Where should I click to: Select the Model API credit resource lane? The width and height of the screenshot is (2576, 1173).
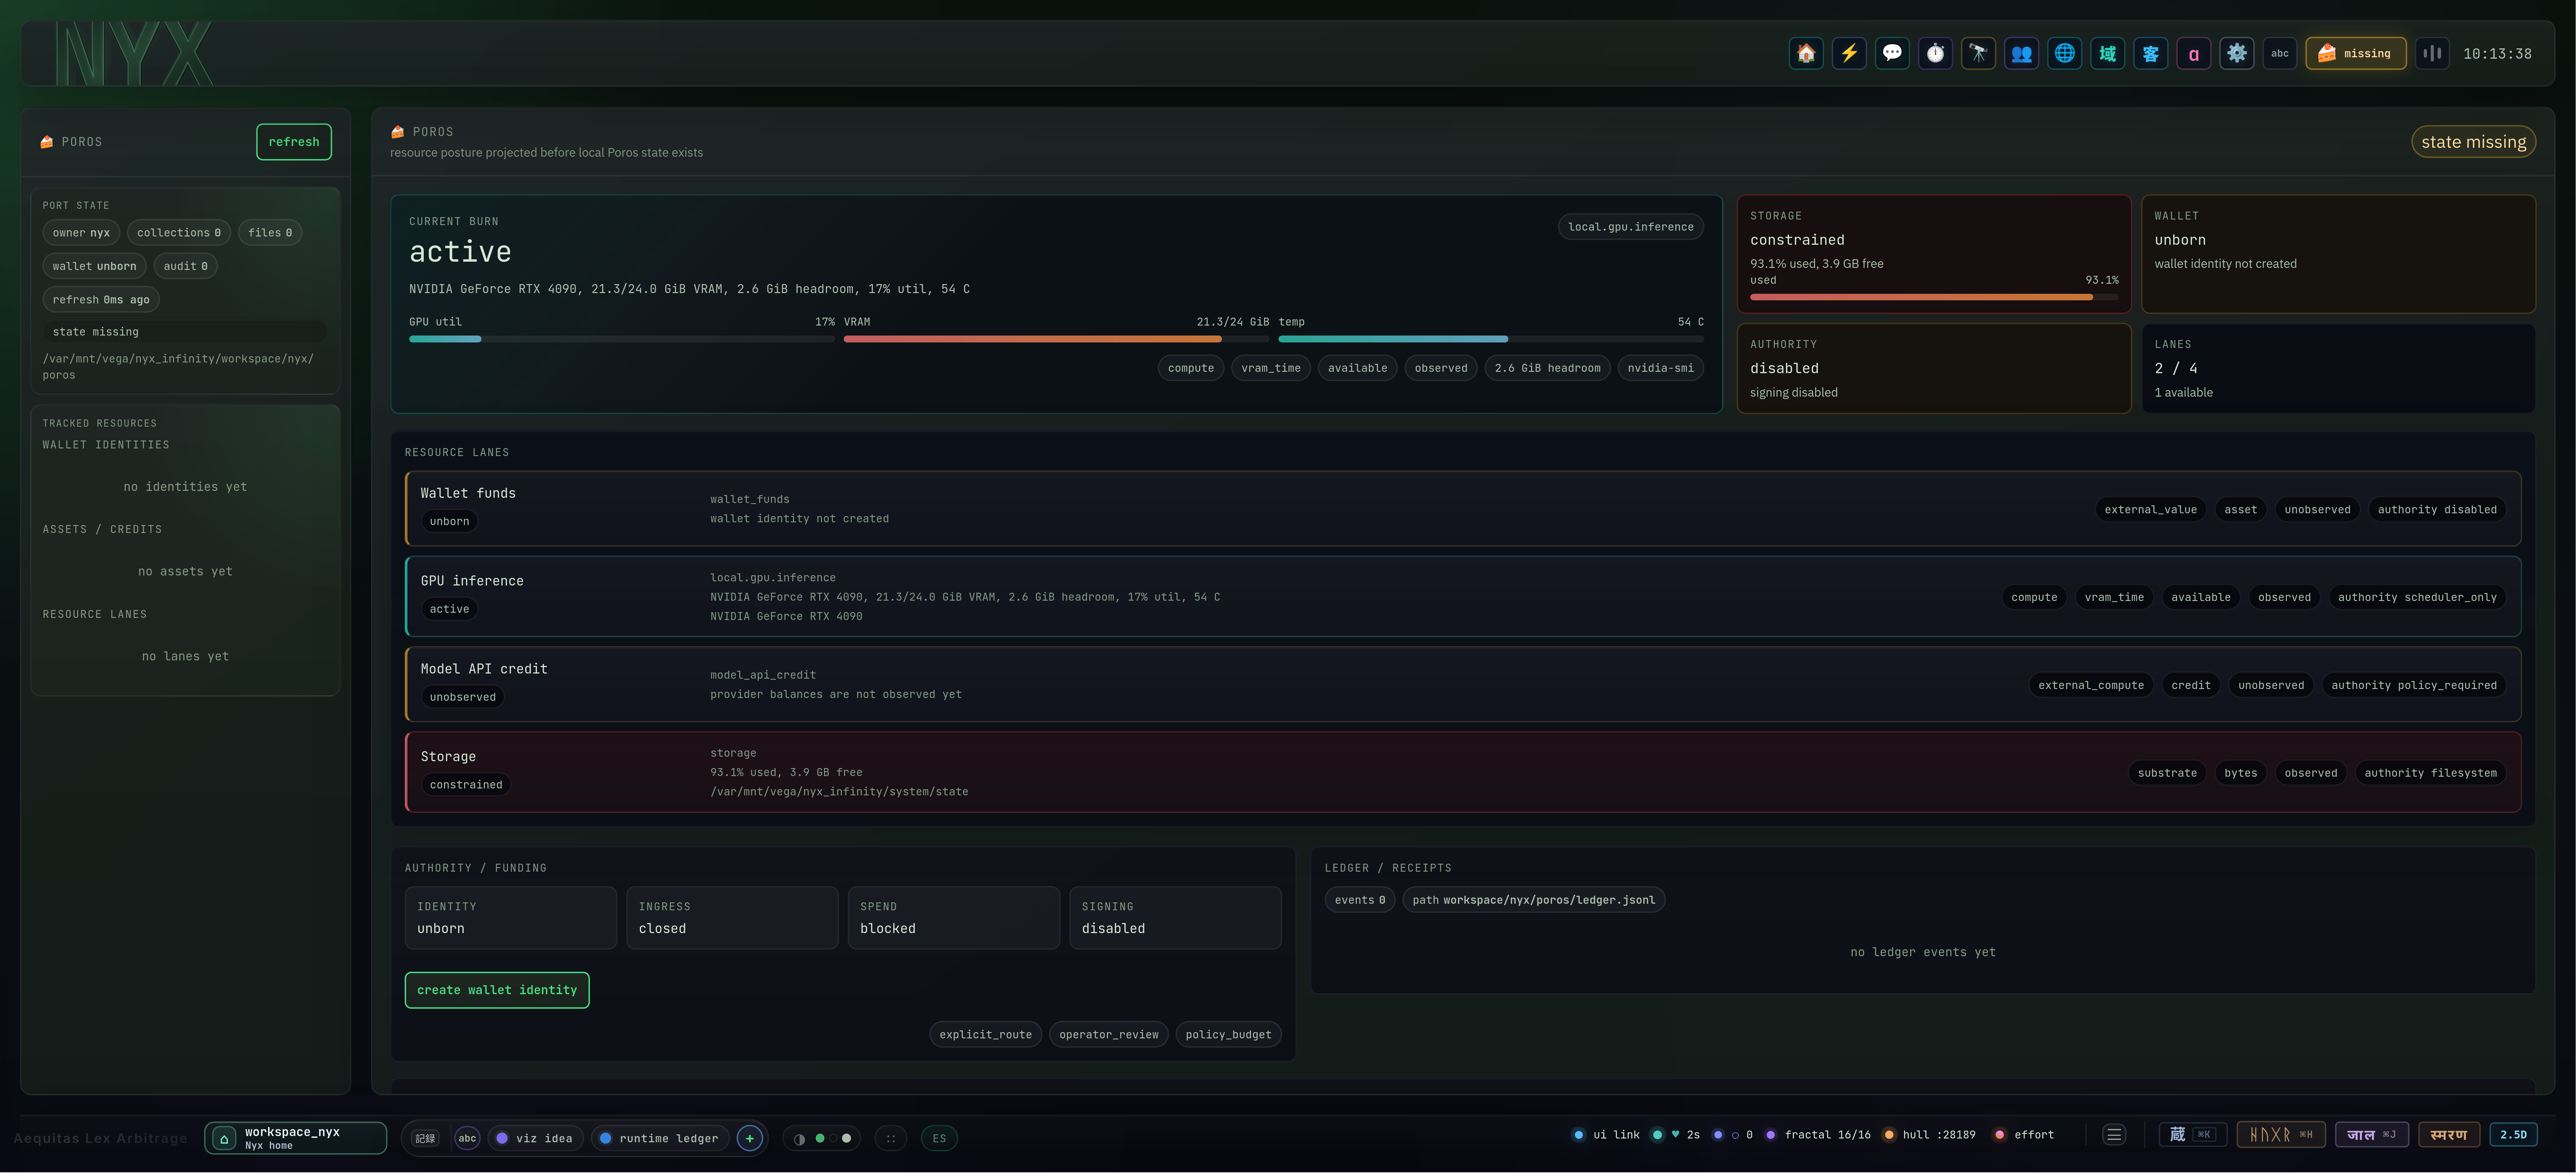1463,684
